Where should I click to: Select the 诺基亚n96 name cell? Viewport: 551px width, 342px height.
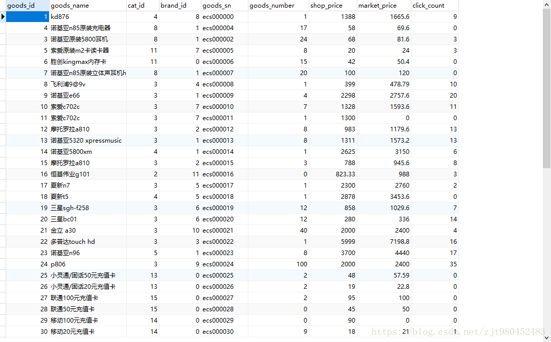[x=88, y=253]
